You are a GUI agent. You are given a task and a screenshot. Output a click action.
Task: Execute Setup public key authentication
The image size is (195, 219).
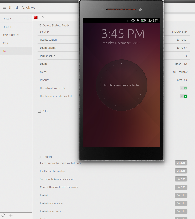click(x=181, y=179)
